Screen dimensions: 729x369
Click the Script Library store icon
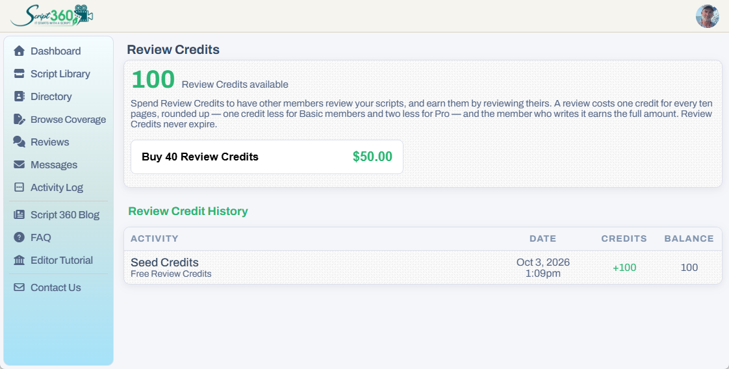click(x=19, y=74)
